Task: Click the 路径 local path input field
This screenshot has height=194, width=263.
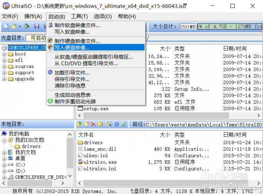Action: click(x=203, y=124)
